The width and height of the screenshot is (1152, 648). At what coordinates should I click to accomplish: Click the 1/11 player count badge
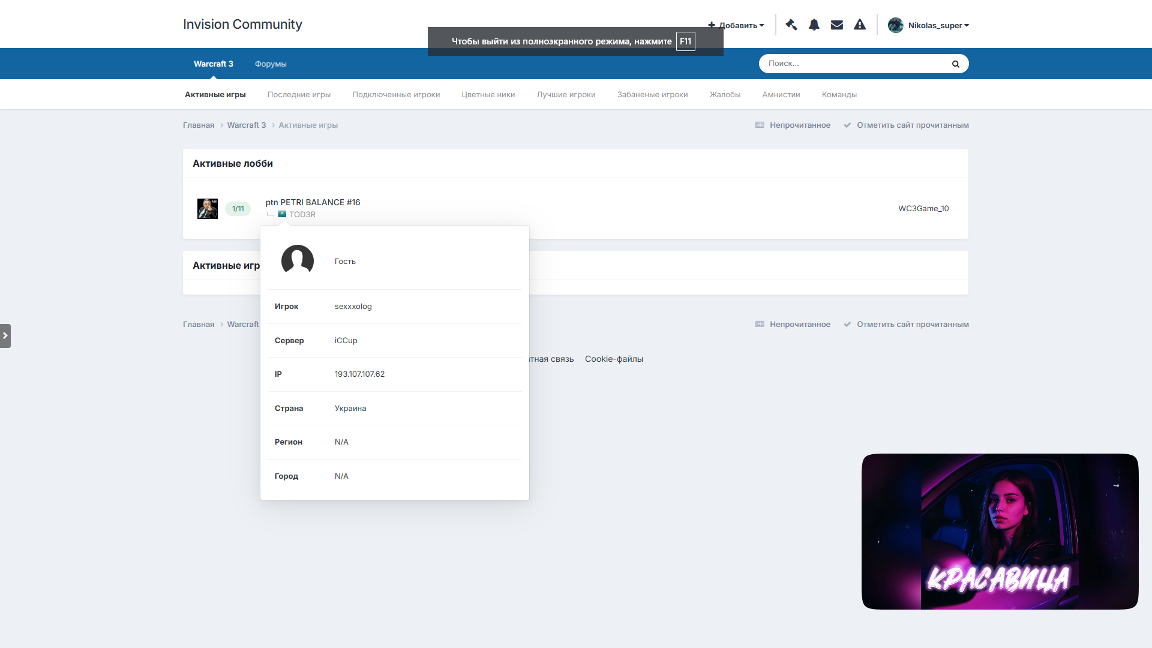(x=238, y=209)
